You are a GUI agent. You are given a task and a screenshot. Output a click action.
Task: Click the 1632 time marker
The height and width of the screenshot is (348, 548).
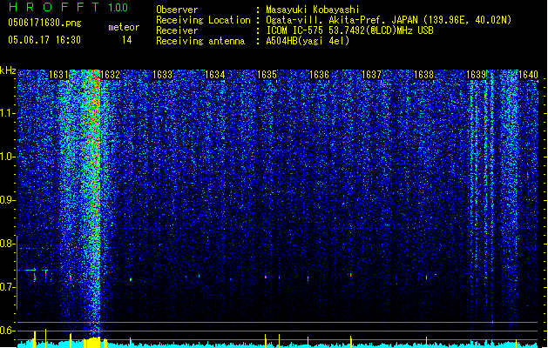tap(110, 75)
